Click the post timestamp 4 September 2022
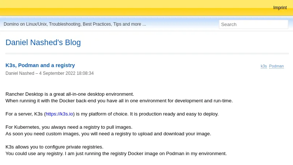The height and width of the screenshot is (165, 293). pyautogui.click(x=66, y=73)
